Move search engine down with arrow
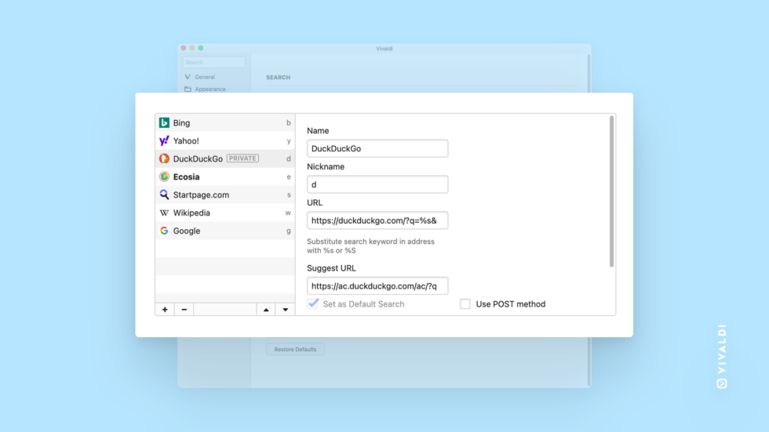 [286, 310]
